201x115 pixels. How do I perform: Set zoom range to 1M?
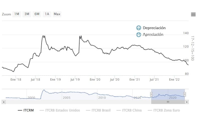pos(17,14)
